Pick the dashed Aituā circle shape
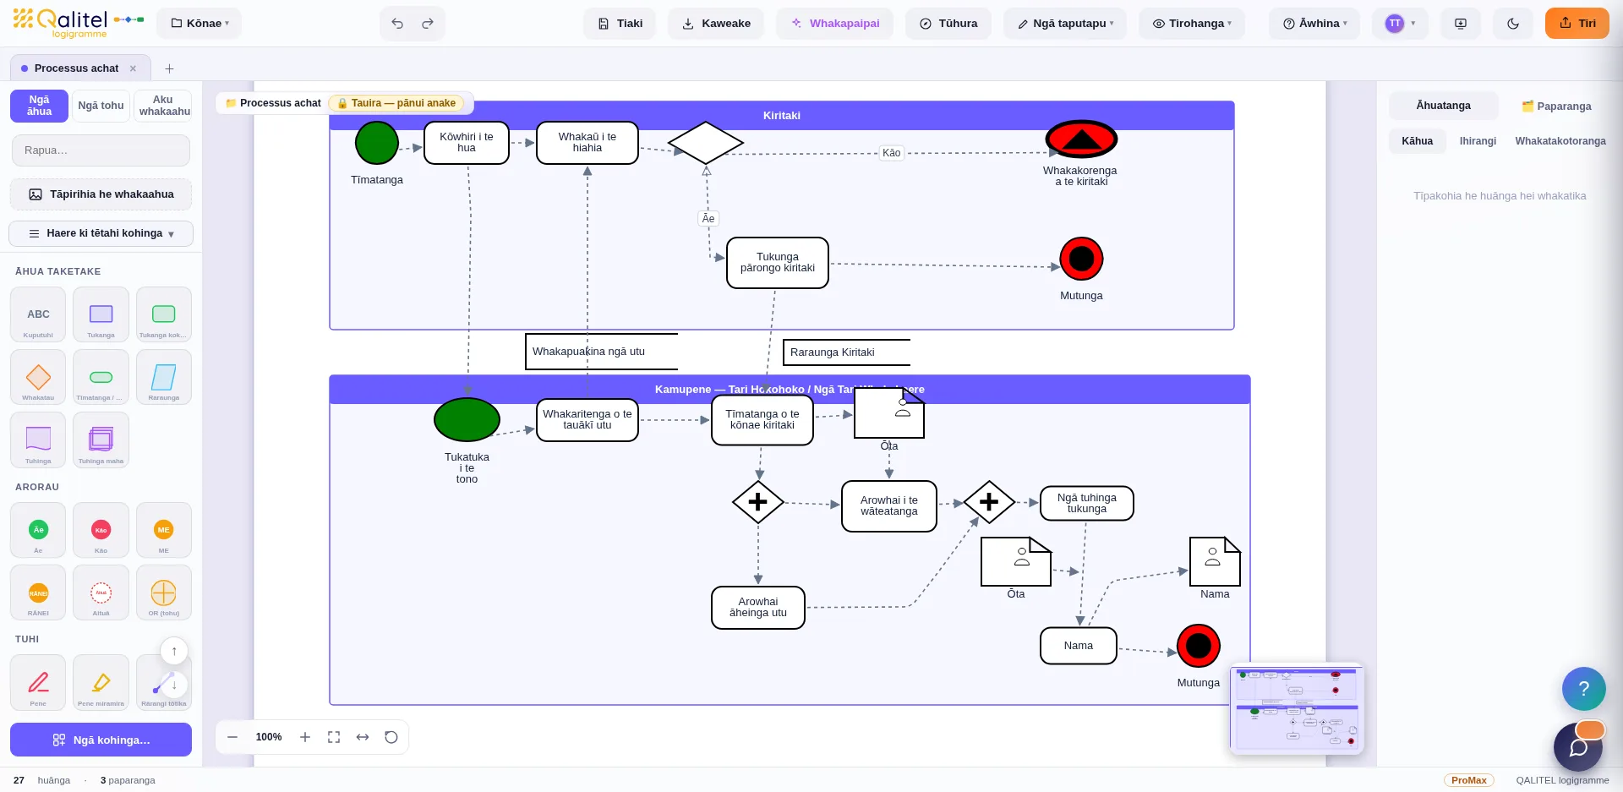The width and height of the screenshot is (1623, 792). pos(101,593)
